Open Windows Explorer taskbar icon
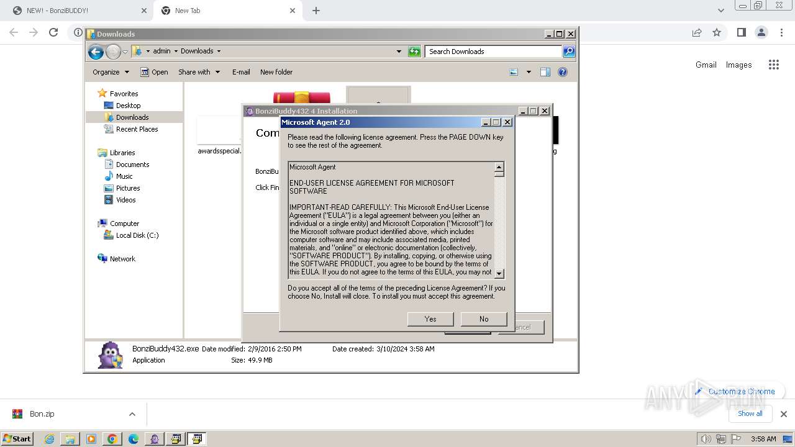 point(70,439)
